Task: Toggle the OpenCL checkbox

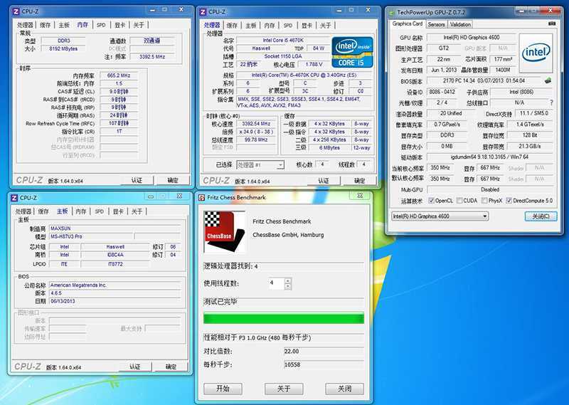Action: 431,201
